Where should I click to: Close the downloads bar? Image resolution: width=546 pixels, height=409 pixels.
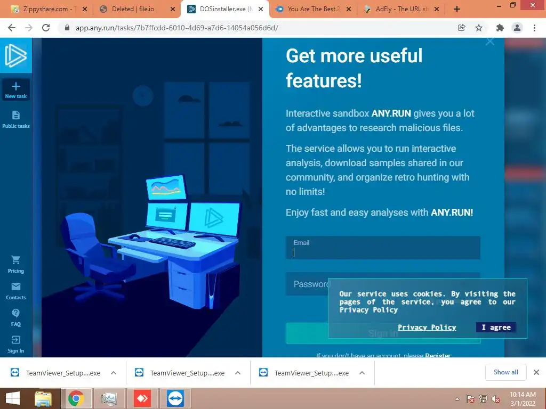pos(536,372)
